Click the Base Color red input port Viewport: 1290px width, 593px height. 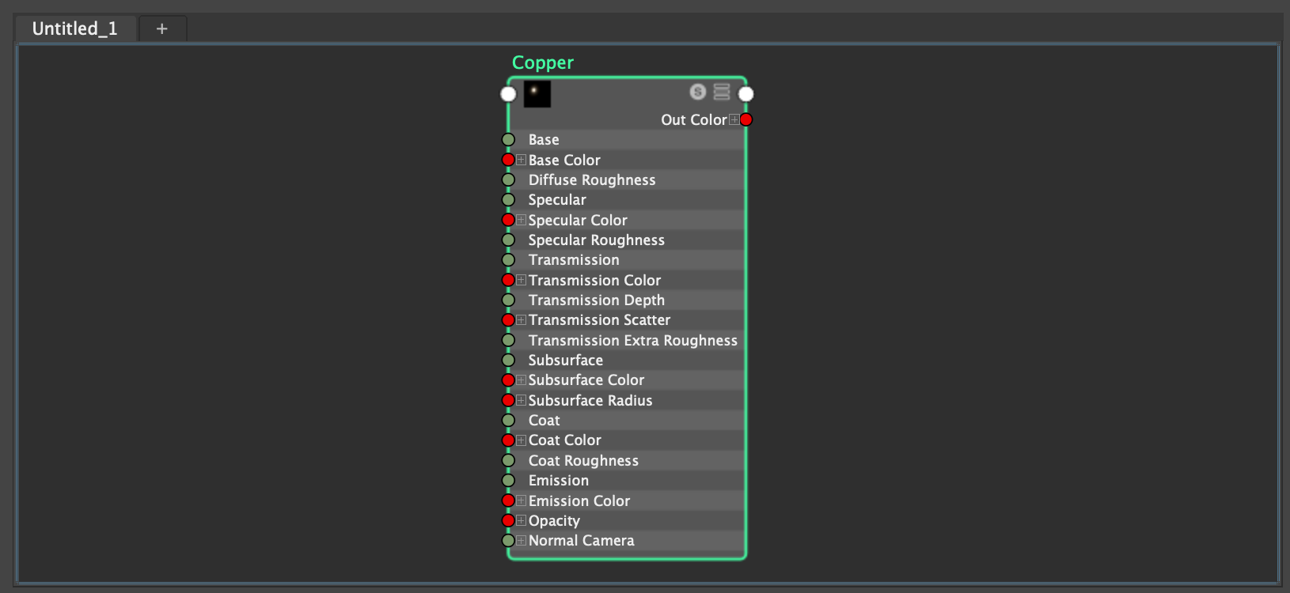click(x=508, y=160)
